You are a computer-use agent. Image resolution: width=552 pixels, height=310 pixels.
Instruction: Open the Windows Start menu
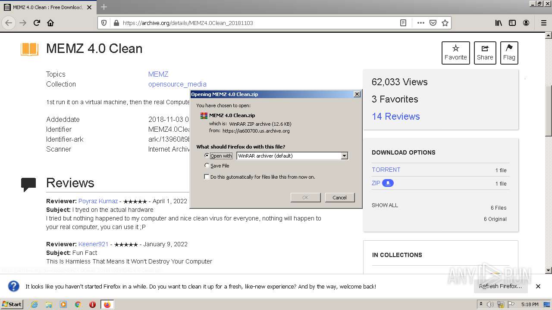coord(12,304)
